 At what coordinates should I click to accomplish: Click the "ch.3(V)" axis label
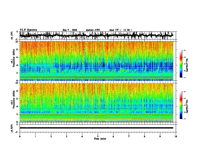pyautogui.click(x=12, y=128)
